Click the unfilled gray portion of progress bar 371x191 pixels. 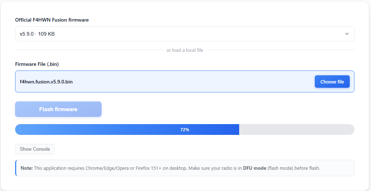click(297, 129)
